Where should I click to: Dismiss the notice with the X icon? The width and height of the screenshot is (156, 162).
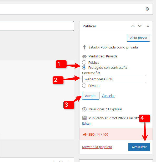(147, 9)
